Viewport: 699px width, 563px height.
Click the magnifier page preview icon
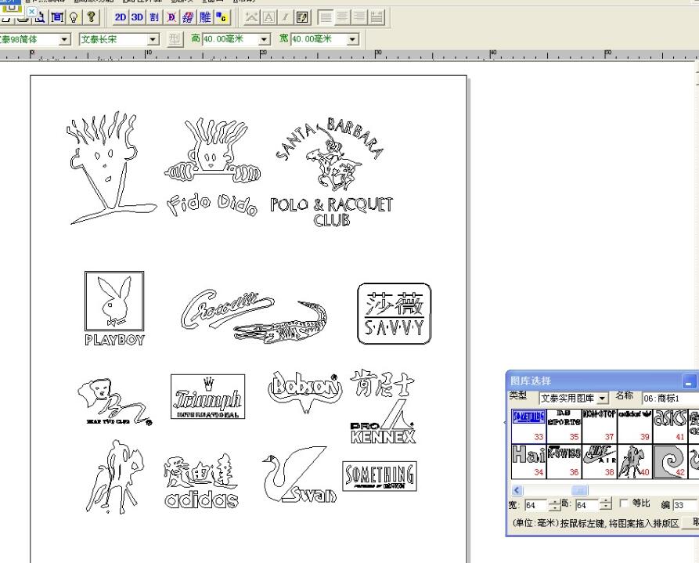coord(40,17)
